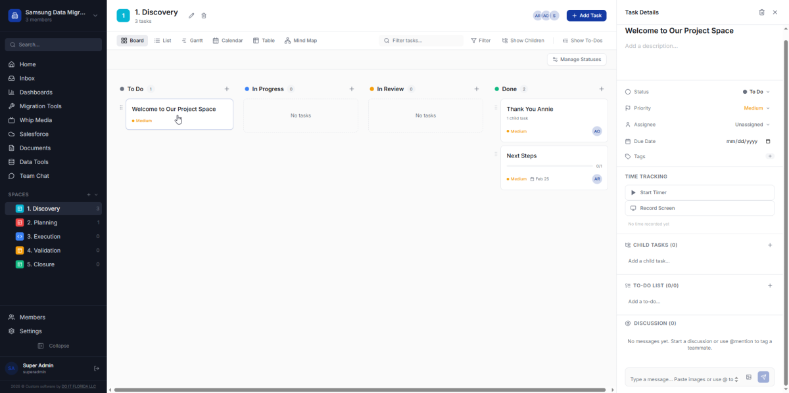Click the trash icon next to space title
Viewport: 789px width, 393px height.
click(x=204, y=16)
